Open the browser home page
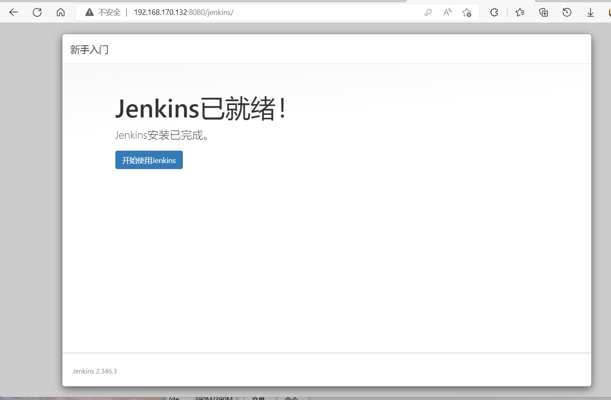This screenshot has height=400, width=611. point(61,12)
